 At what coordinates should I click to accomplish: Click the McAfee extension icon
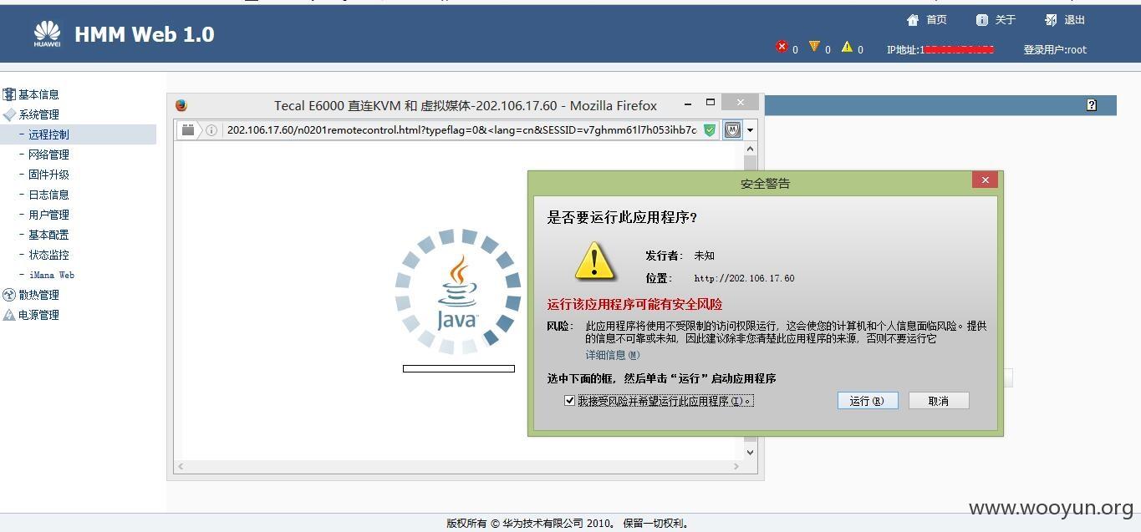[732, 129]
